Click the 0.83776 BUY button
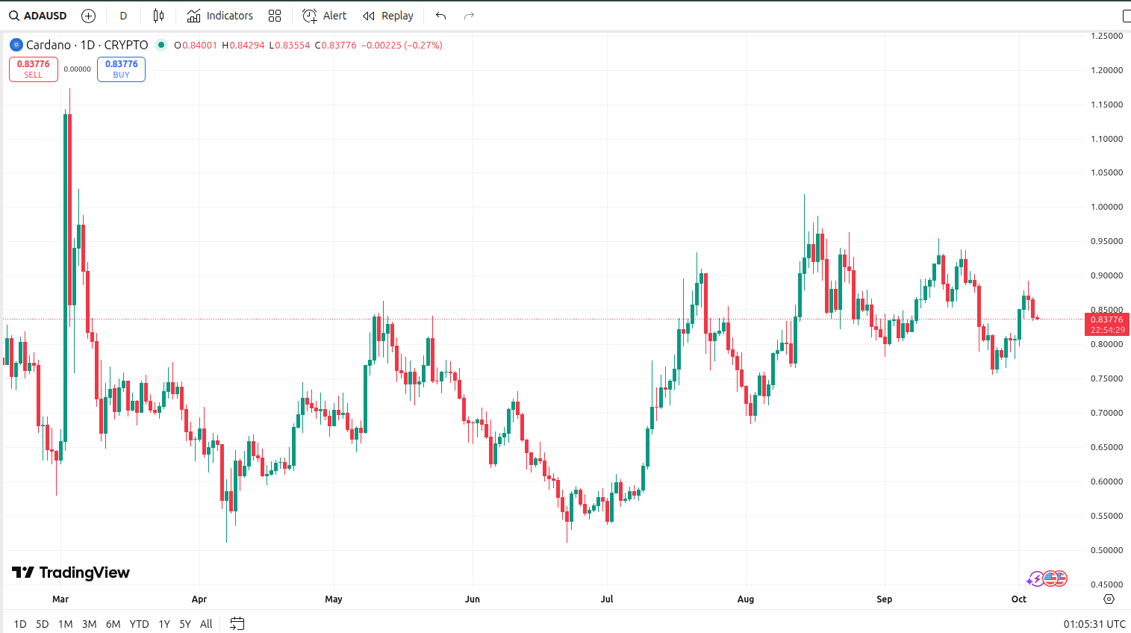 click(121, 69)
